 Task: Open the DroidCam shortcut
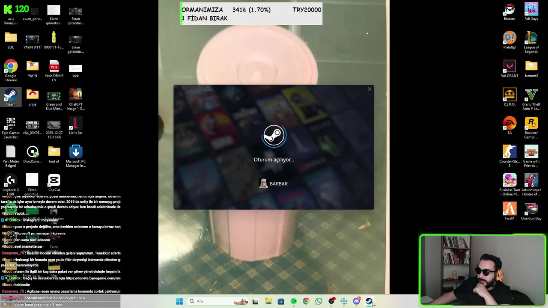33,154
